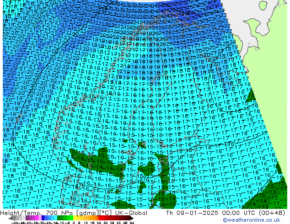Click the left arrow end of color scale

point(11,218)
